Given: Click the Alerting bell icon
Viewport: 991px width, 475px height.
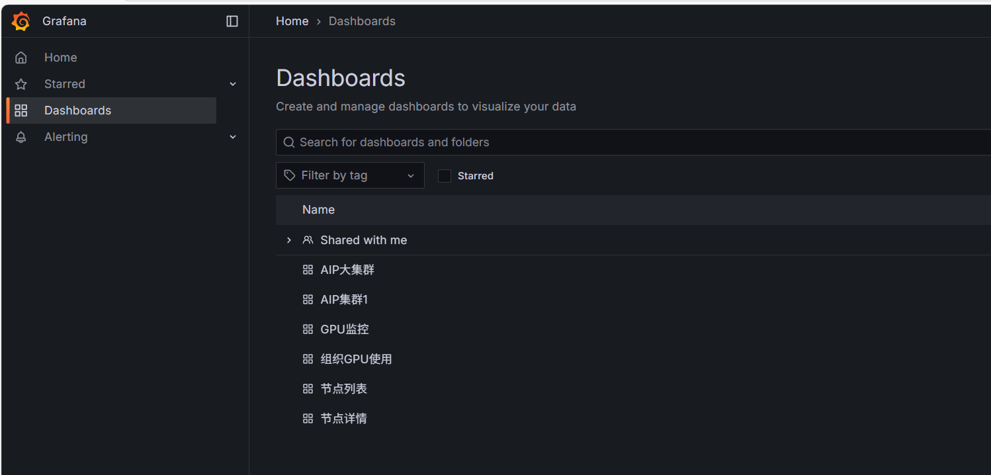Looking at the screenshot, I should pos(21,137).
